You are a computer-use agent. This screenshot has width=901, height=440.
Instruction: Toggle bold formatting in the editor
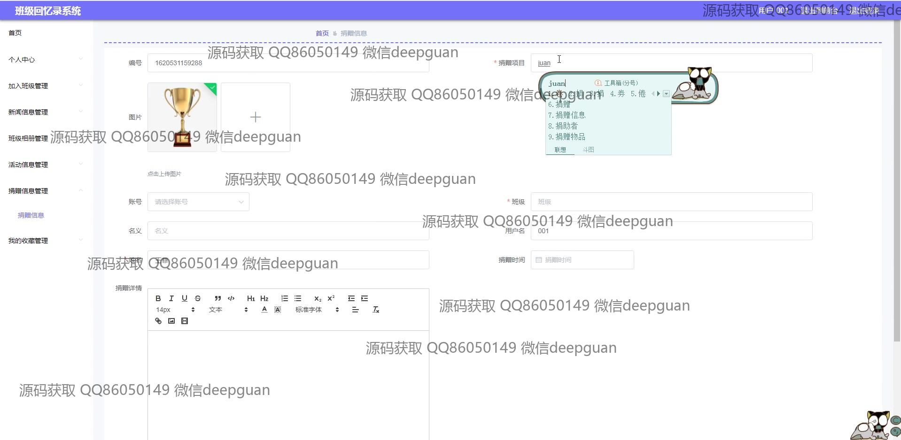(158, 298)
